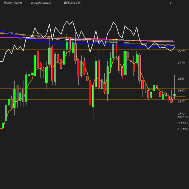Viewport: 189px width, 189px height.
Task: Click the 'Weekly Charts' title text
Action: [x=13, y=3]
